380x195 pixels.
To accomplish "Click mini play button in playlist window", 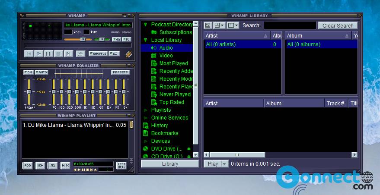I will pos(79,170).
